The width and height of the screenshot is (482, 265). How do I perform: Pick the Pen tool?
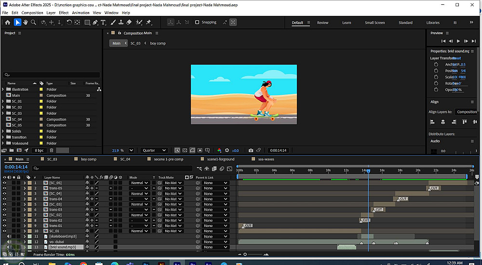click(x=95, y=22)
